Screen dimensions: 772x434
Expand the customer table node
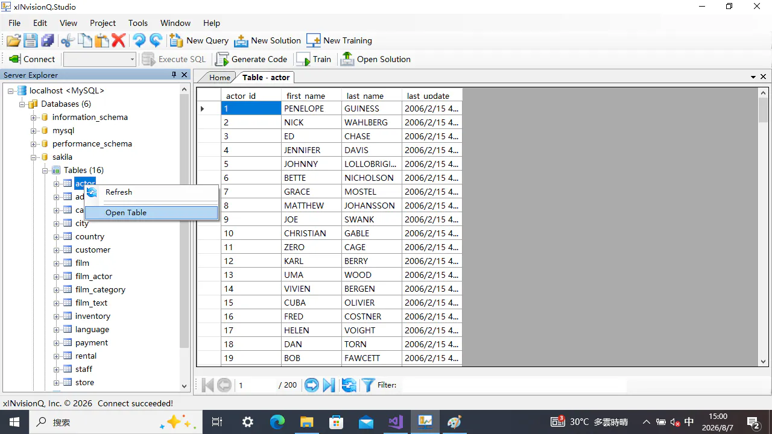click(57, 250)
